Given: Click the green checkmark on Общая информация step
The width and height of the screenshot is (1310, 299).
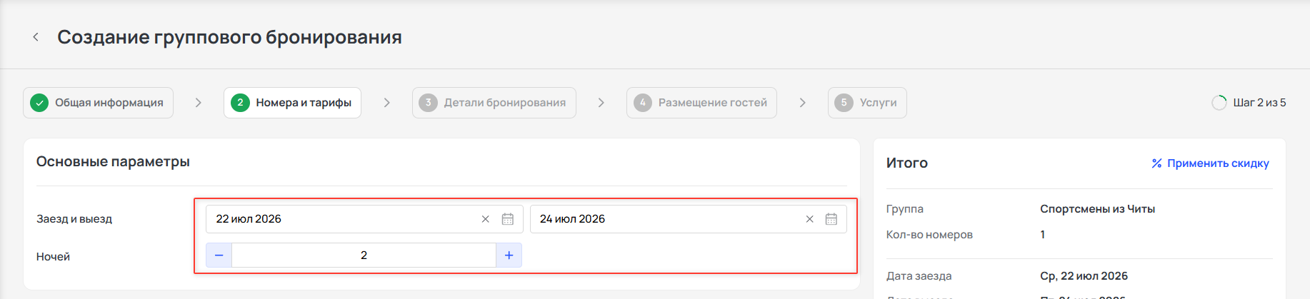Looking at the screenshot, I should [x=39, y=103].
